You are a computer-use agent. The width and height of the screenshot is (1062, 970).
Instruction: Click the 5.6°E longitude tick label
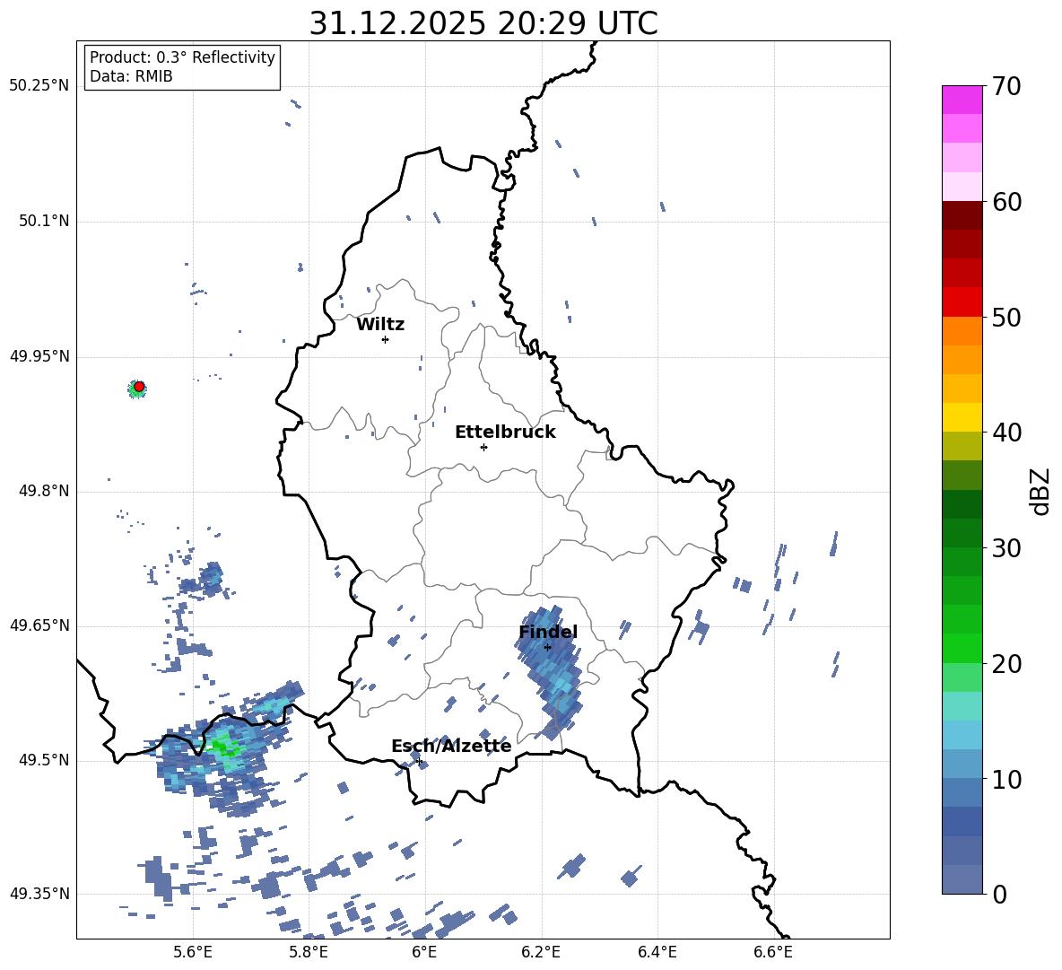click(193, 952)
